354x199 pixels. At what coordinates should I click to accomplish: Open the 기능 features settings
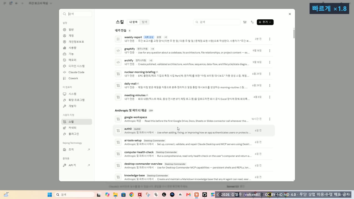click(x=76, y=54)
